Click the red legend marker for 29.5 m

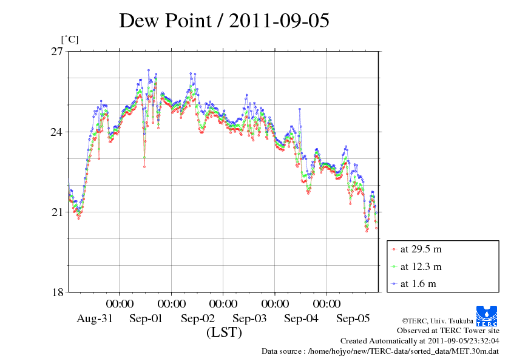click(394, 249)
